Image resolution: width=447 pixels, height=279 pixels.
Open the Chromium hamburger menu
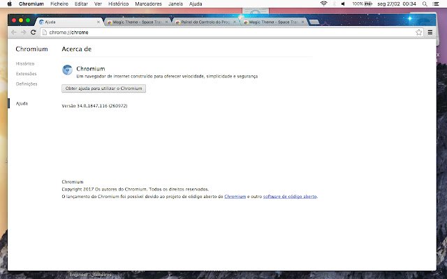pyautogui.click(x=430, y=32)
